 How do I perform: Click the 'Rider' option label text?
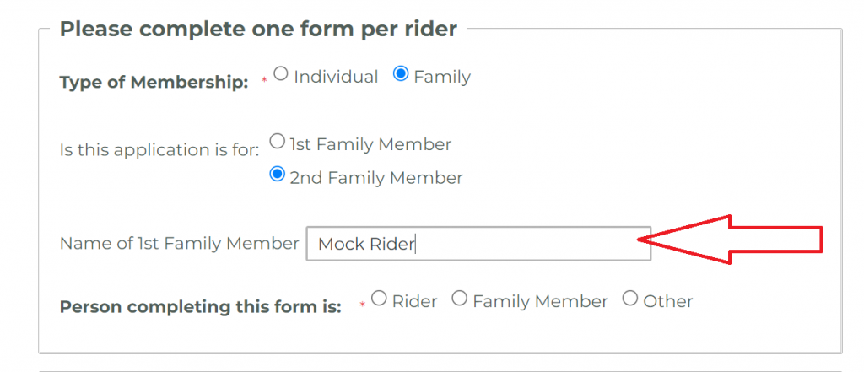click(414, 301)
